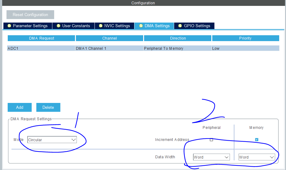Click the Low priority cell
This screenshot has width=286, height=170.
click(245, 48)
